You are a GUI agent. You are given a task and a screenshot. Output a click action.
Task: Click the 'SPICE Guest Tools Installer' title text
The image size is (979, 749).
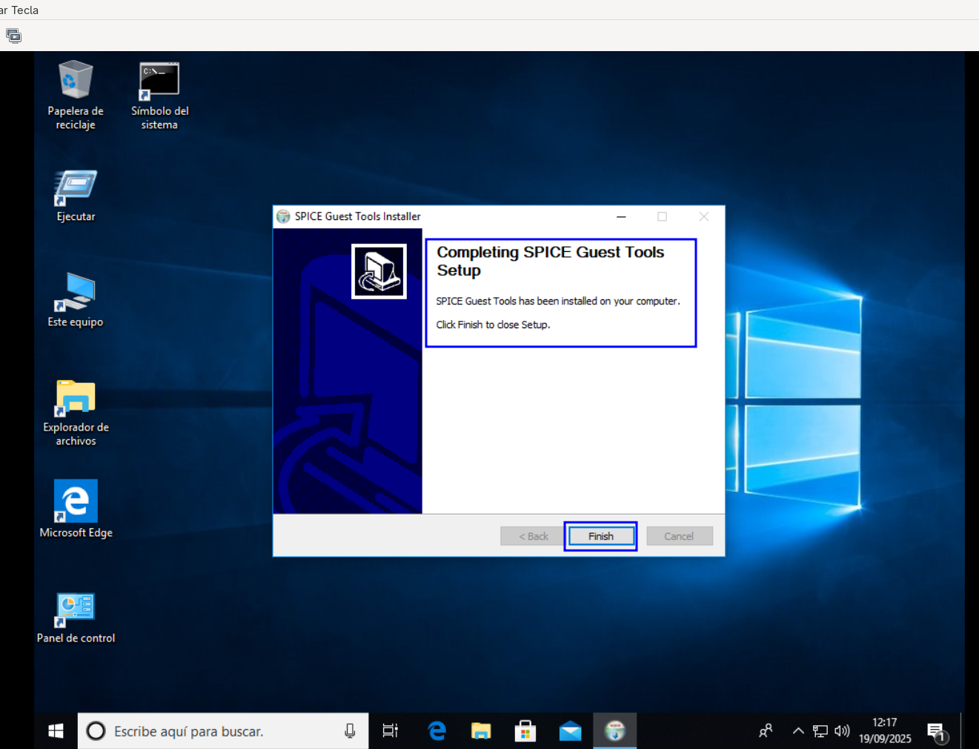point(358,216)
